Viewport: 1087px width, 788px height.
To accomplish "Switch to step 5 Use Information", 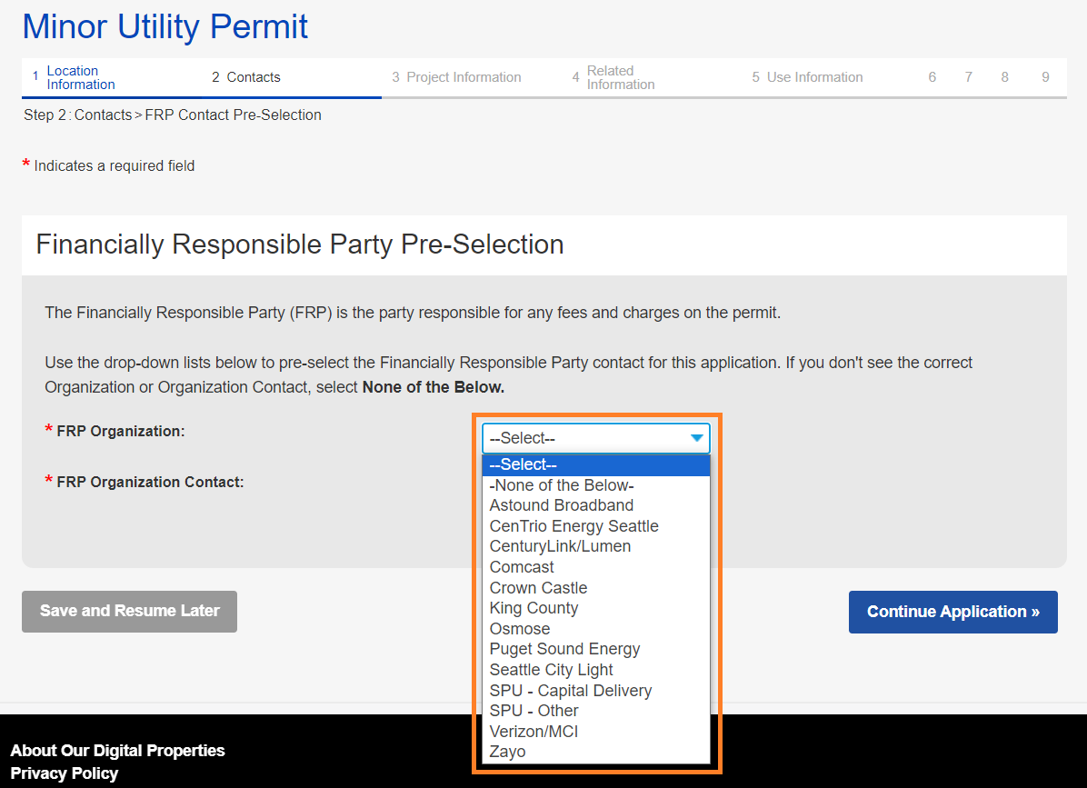I will [x=813, y=77].
